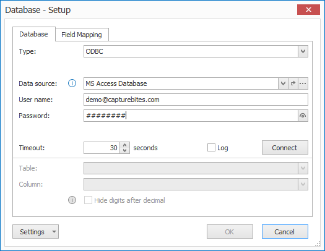Open the Settings button dropdown arrow
Screen dimensions: 325x251
54,232
